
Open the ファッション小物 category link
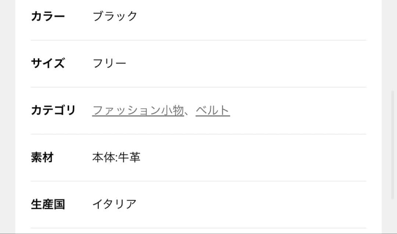pos(138,110)
